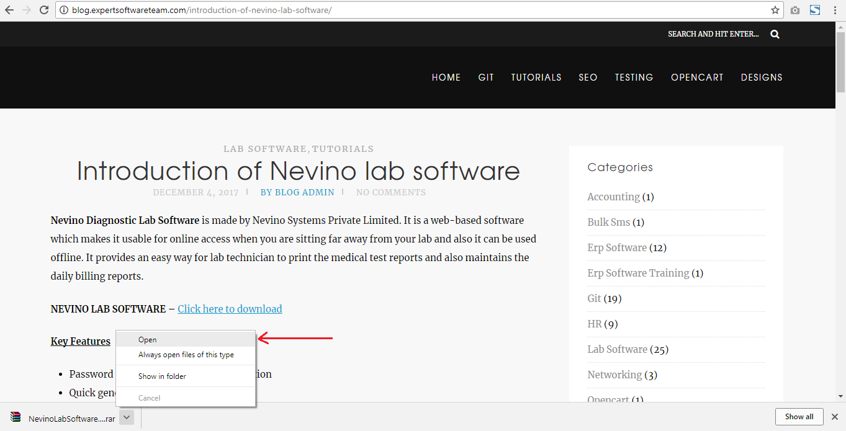This screenshot has width=846, height=431.
Task: Click the camera extension icon
Action: [x=794, y=10]
